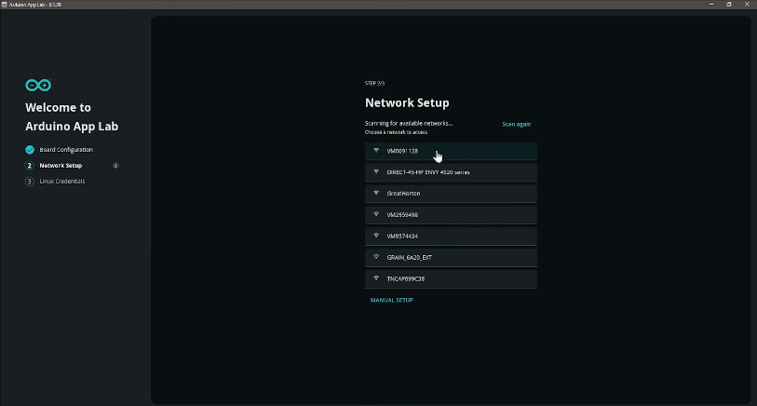Click the Board Configuration completed checkmark icon
This screenshot has height=406, width=757.
point(30,150)
